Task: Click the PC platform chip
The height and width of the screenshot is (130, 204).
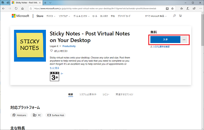Action: point(37,115)
